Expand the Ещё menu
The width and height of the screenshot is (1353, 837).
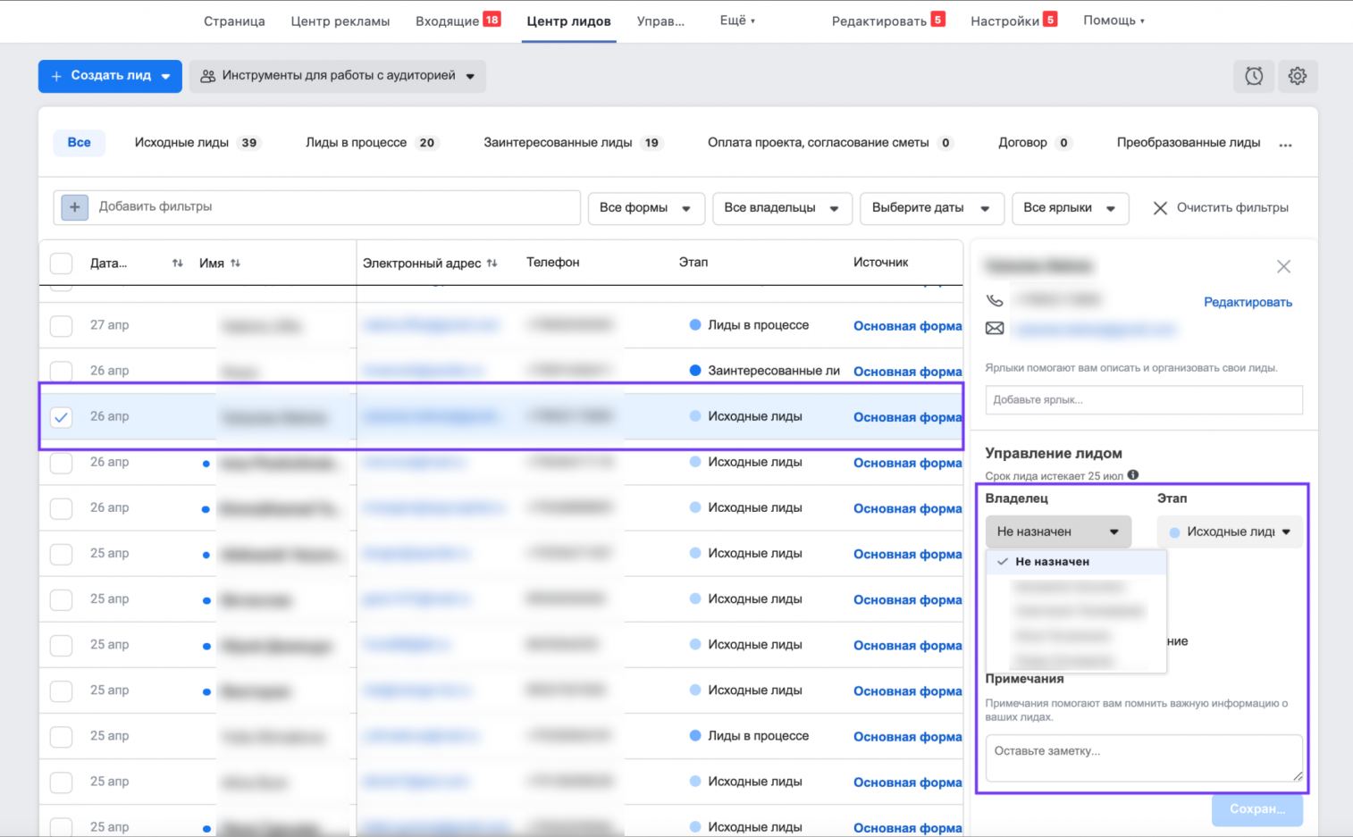pos(737,20)
